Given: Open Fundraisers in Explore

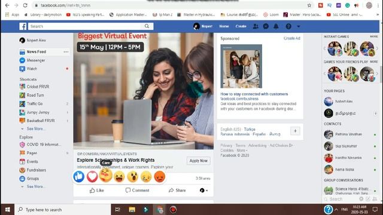Looking at the screenshot, I should (x=36, y=170).
